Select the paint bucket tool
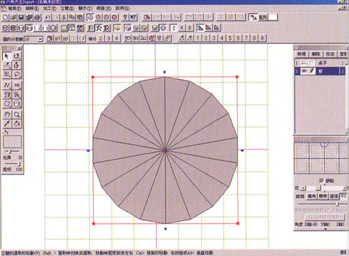Viewport: 349px width, 256px height. pos(17,123)
